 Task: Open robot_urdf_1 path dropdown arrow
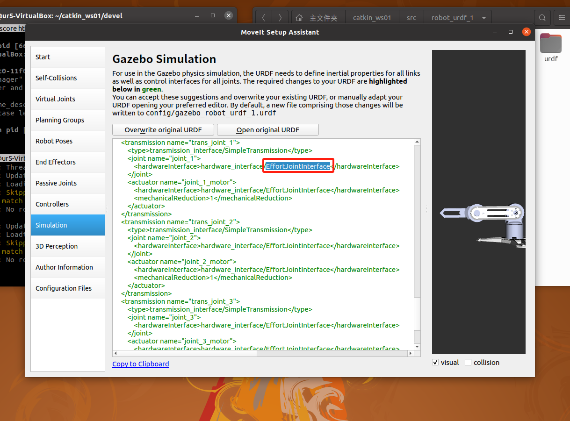click(483, 18)
